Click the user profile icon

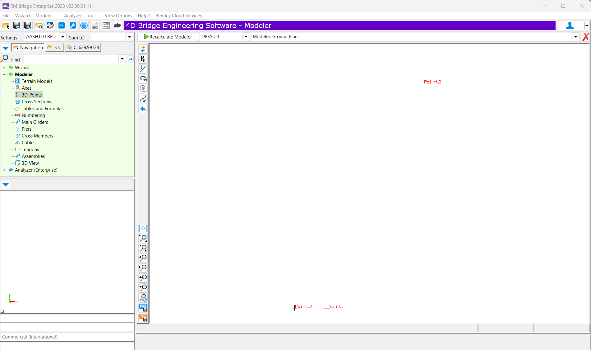tap(570, 26)
